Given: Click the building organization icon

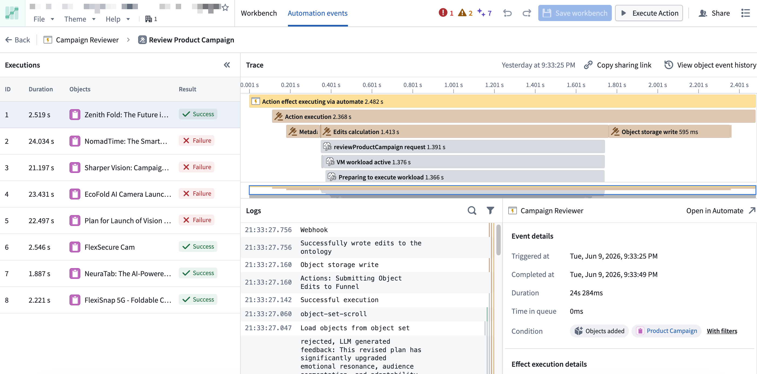Looking at the screenshot, I should tap(149, 19).
